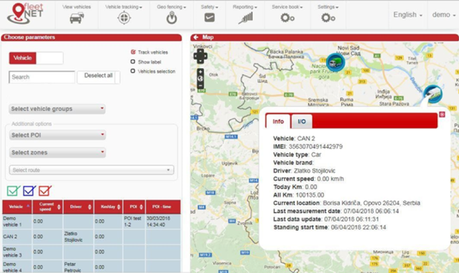Click Current location address in popup

(x=372, y=203)
